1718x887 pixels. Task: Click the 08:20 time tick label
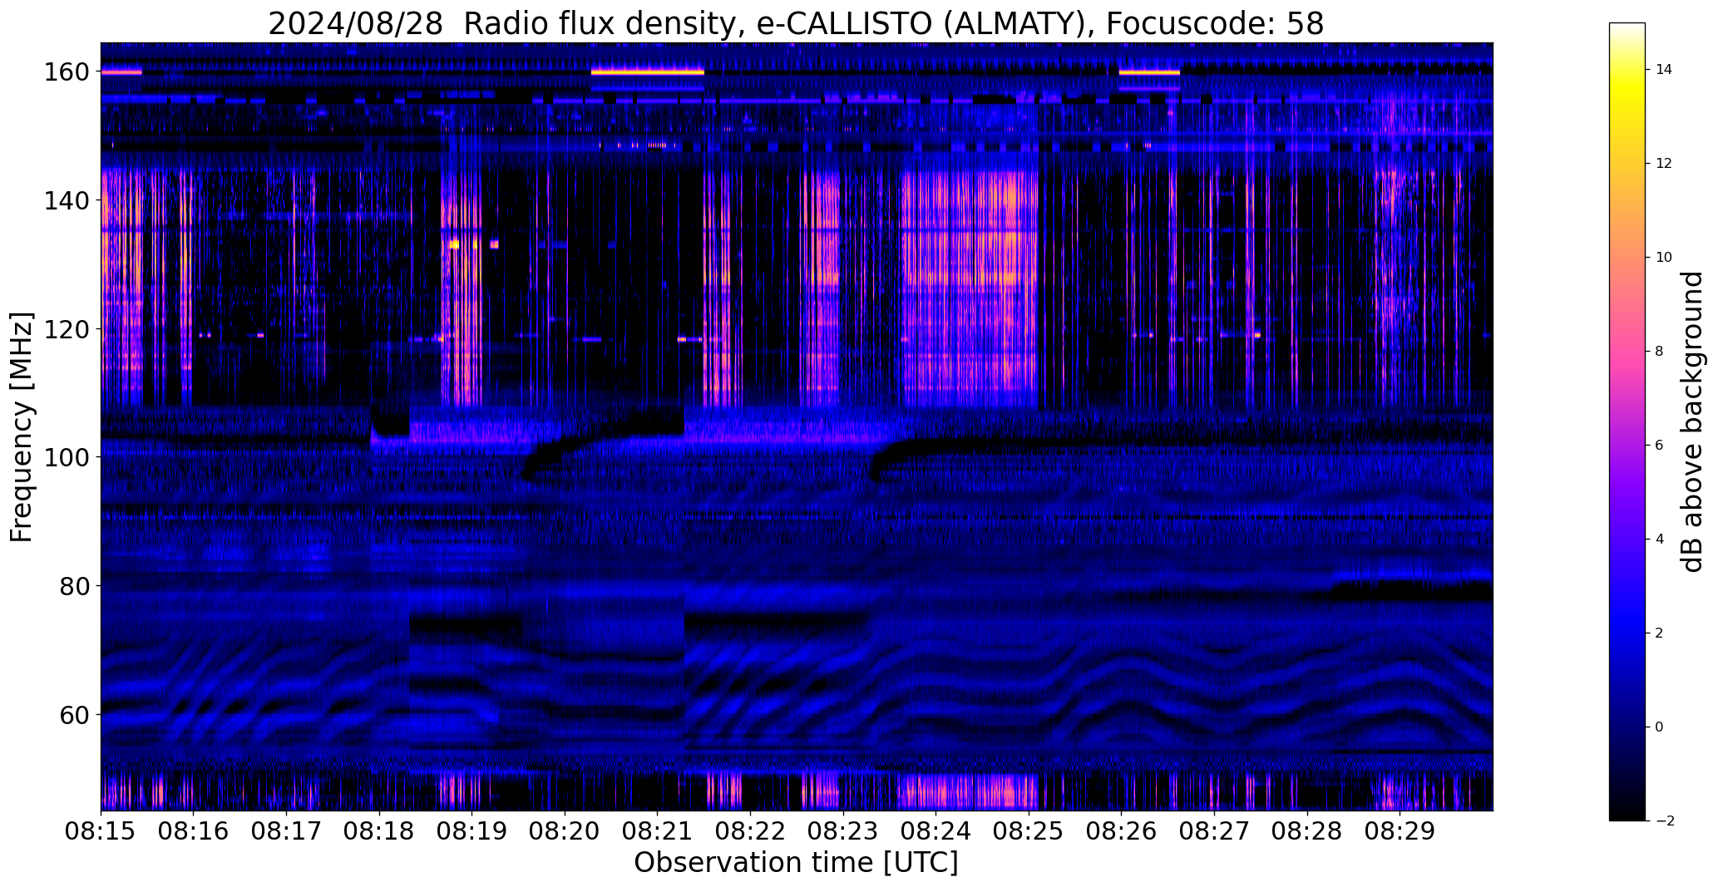[565, 831]
